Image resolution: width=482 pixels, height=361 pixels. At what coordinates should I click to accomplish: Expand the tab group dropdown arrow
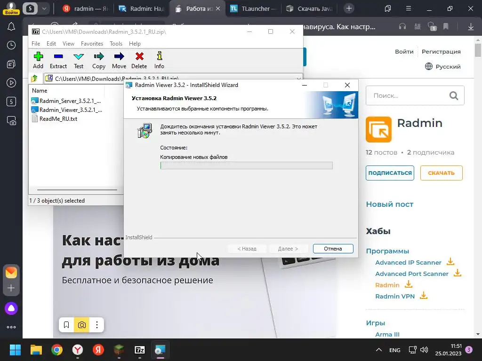tap(44, 8)
